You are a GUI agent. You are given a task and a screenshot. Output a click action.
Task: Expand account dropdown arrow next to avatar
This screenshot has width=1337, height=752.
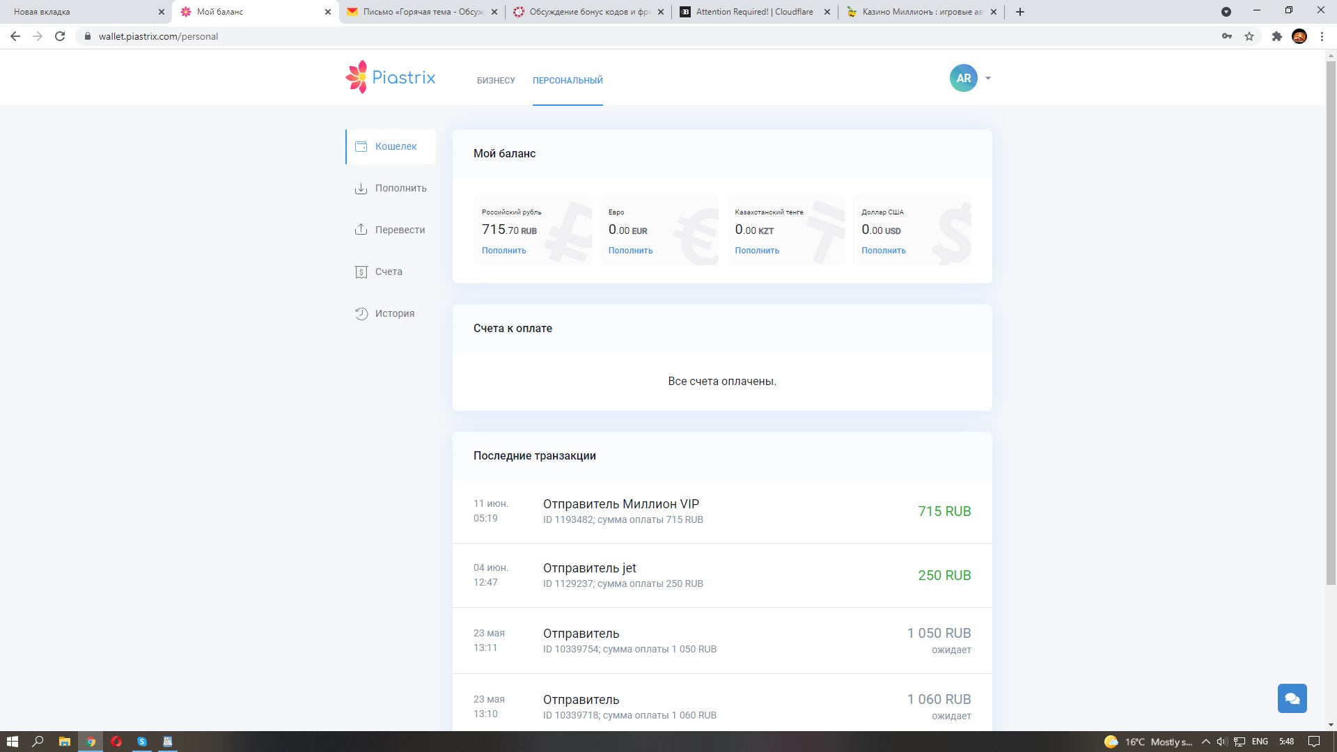tap(988, 78)
